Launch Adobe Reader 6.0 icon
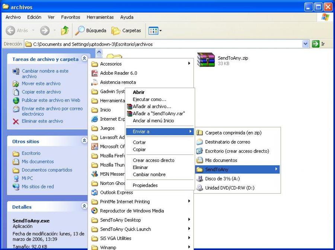Viewport: 335px width, 250px height. (95, 73)
